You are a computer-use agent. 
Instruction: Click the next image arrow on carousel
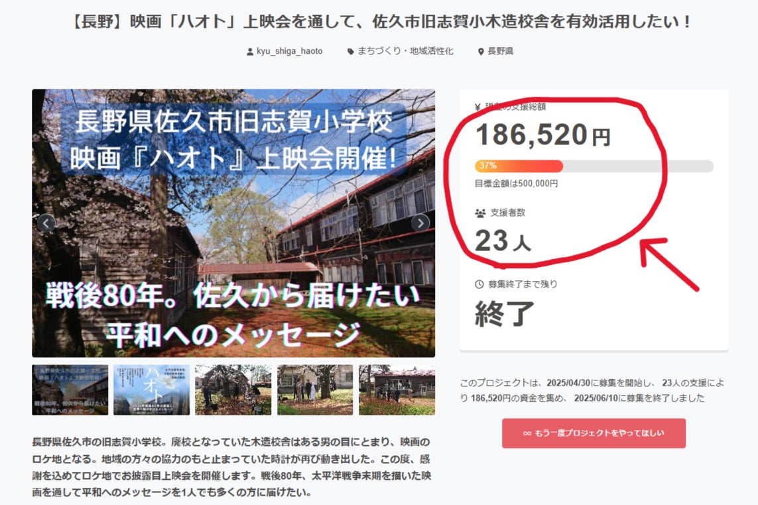coord(420,223)
